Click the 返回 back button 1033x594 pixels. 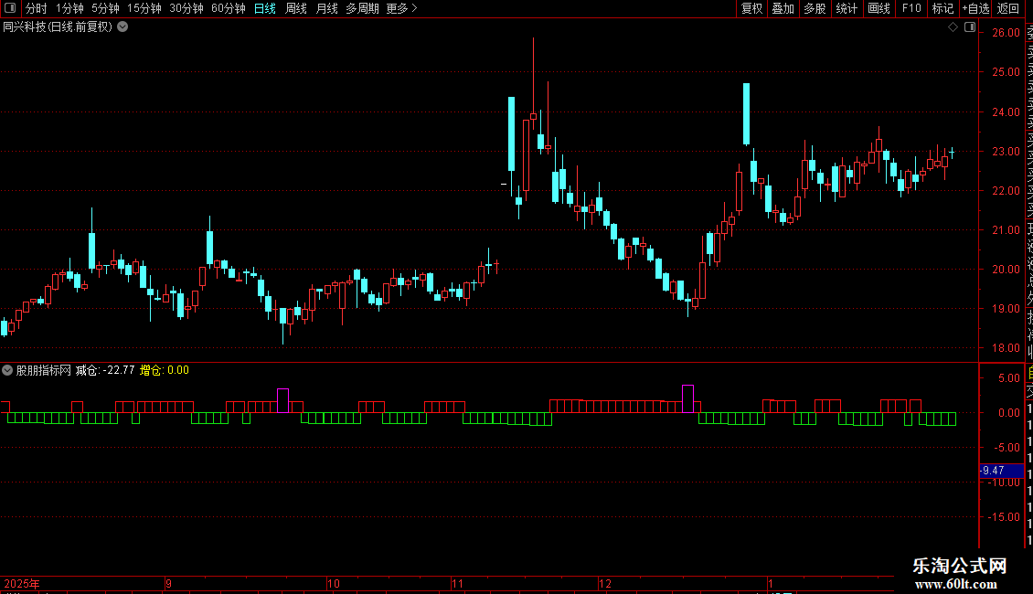coord(1008,8)
